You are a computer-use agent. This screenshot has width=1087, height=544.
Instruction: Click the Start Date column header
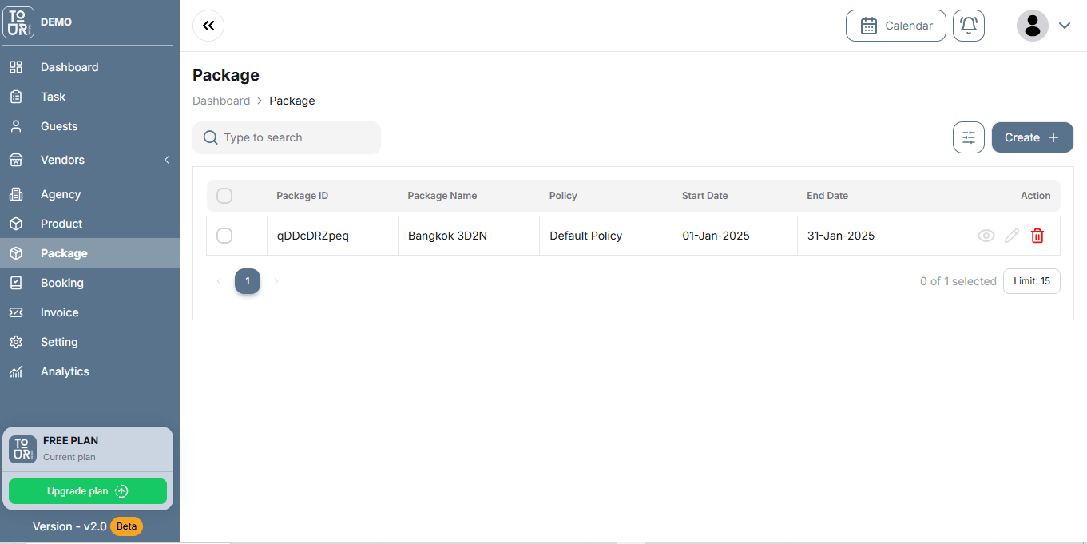click(704, 196)
